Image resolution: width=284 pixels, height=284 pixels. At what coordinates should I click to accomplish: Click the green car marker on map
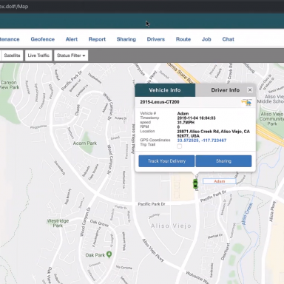(195, 183)
